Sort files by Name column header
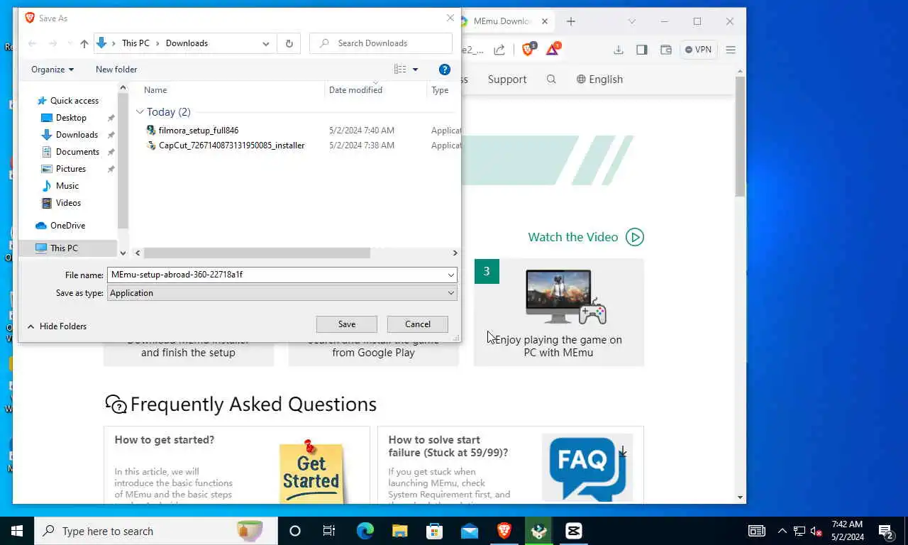This screenshot has width=908, height=545. click(x=155, y=90)
